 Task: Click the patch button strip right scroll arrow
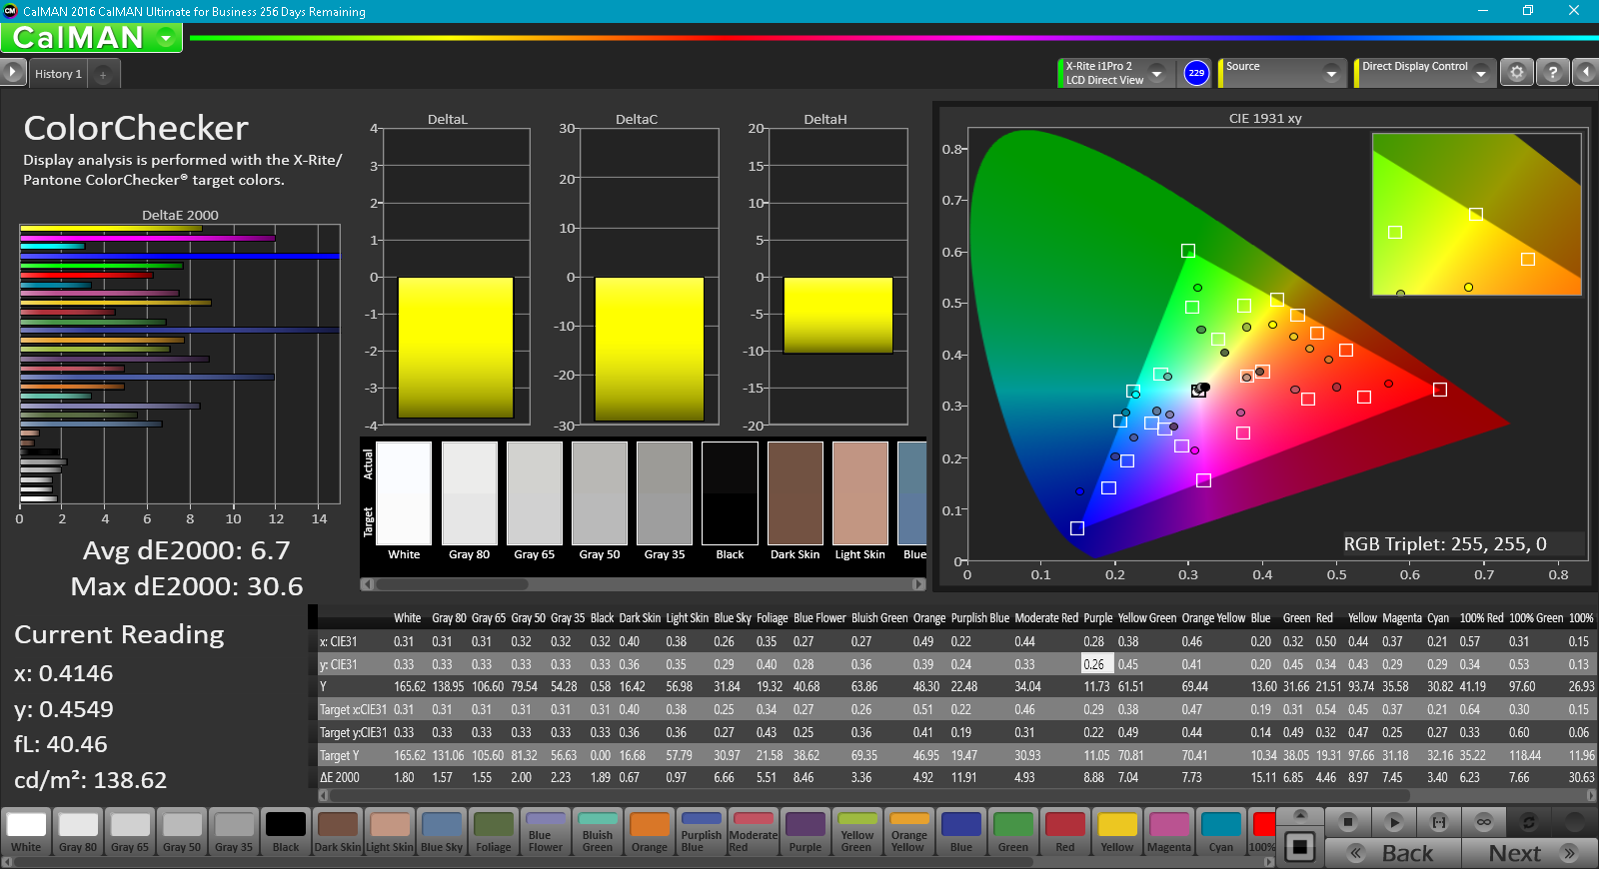pos(1269,862)
